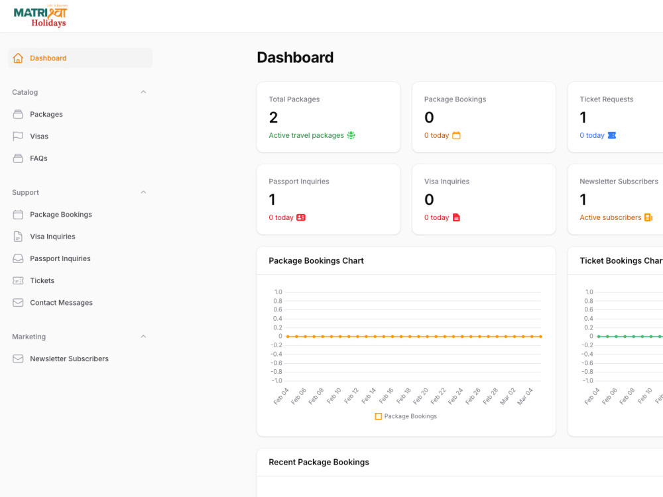Click the Package Bookings card count 0

429,117
